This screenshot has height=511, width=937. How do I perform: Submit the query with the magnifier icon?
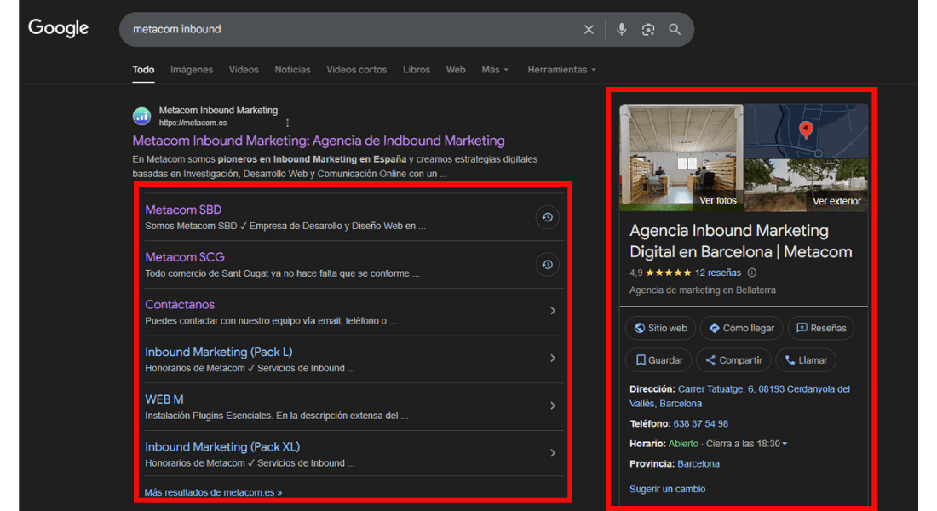coord(675,29)
